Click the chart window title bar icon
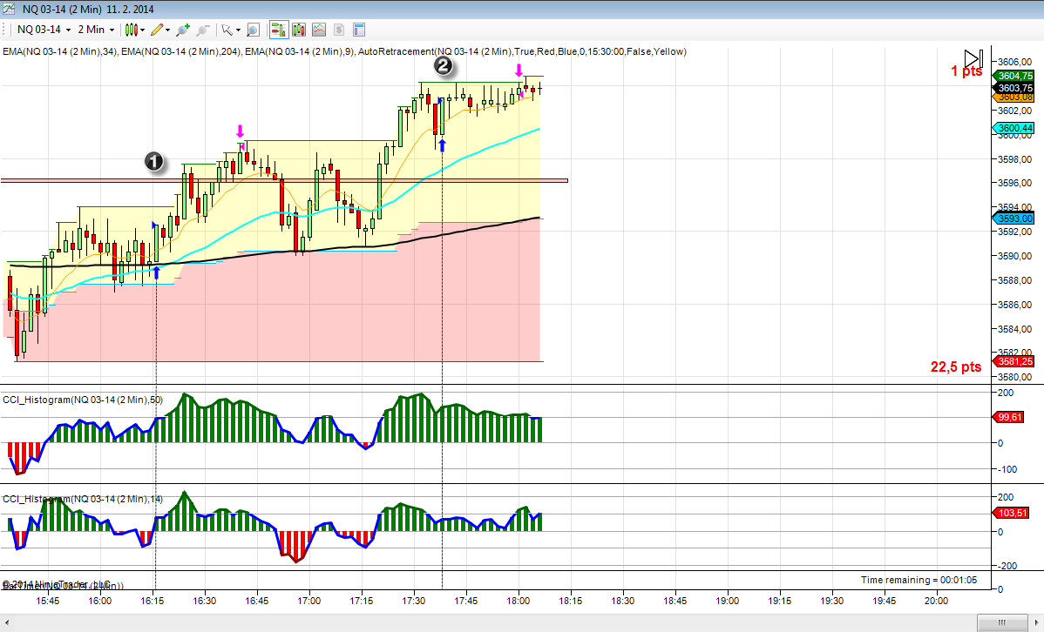The width and height of the screenshot is (1044, 632). pyautogui.click(x=9, y=9)
